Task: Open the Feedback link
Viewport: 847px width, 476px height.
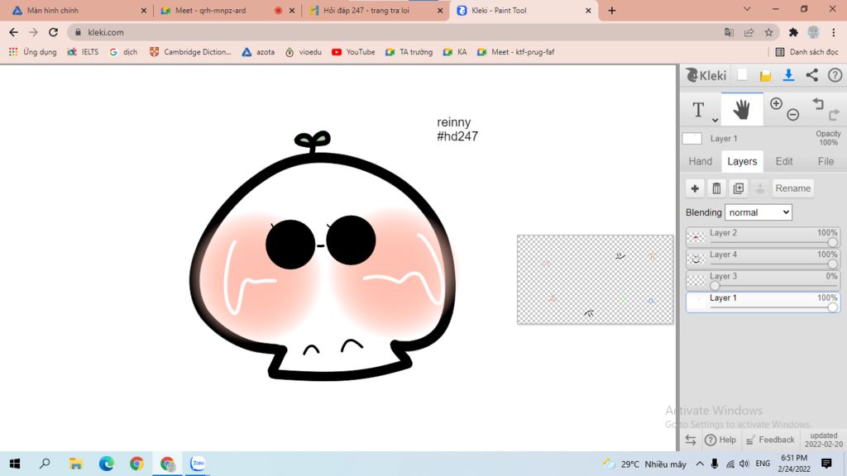Action: (x=770, y=440)
